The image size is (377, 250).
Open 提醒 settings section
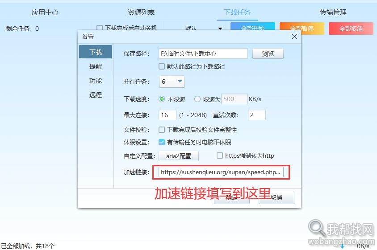96,66
